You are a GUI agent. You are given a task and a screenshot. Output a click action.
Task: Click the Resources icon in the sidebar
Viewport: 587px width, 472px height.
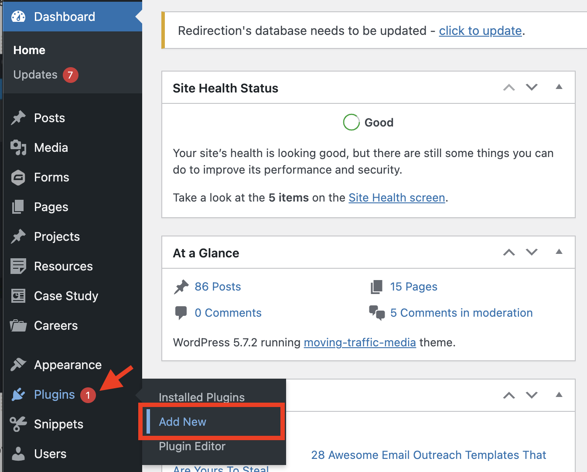click(x=18, y=266)
